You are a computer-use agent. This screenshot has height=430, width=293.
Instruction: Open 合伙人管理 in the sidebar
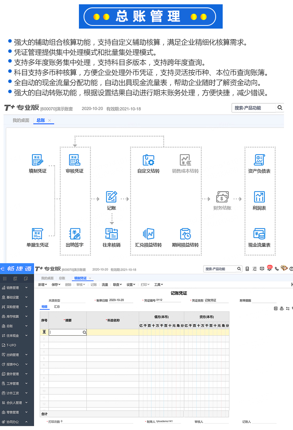click(15, 403)
